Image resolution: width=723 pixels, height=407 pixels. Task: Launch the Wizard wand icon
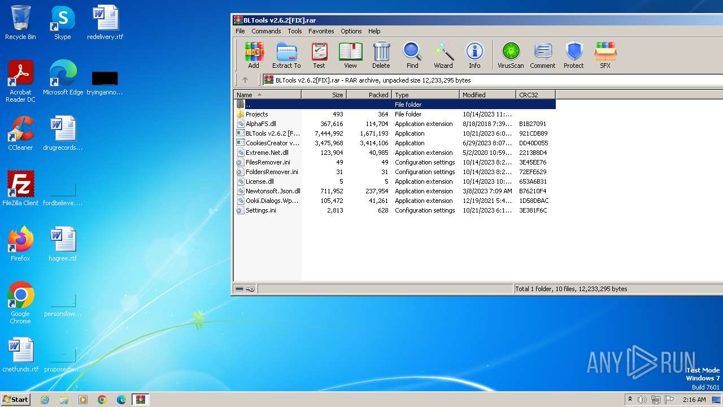[x=443, y=55]
